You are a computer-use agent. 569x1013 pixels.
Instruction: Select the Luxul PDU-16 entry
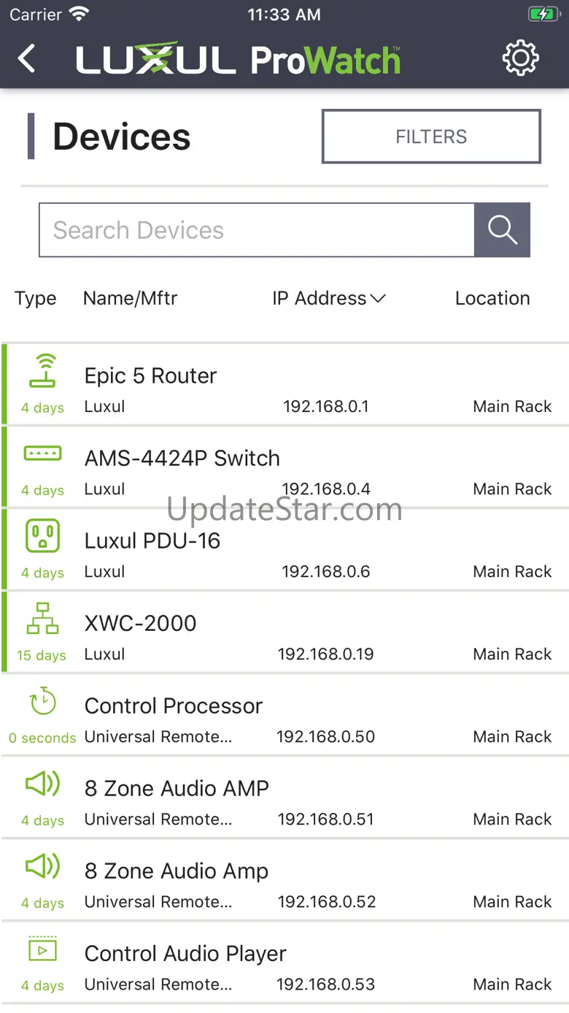pyautogui.click(x=284, y=549)
